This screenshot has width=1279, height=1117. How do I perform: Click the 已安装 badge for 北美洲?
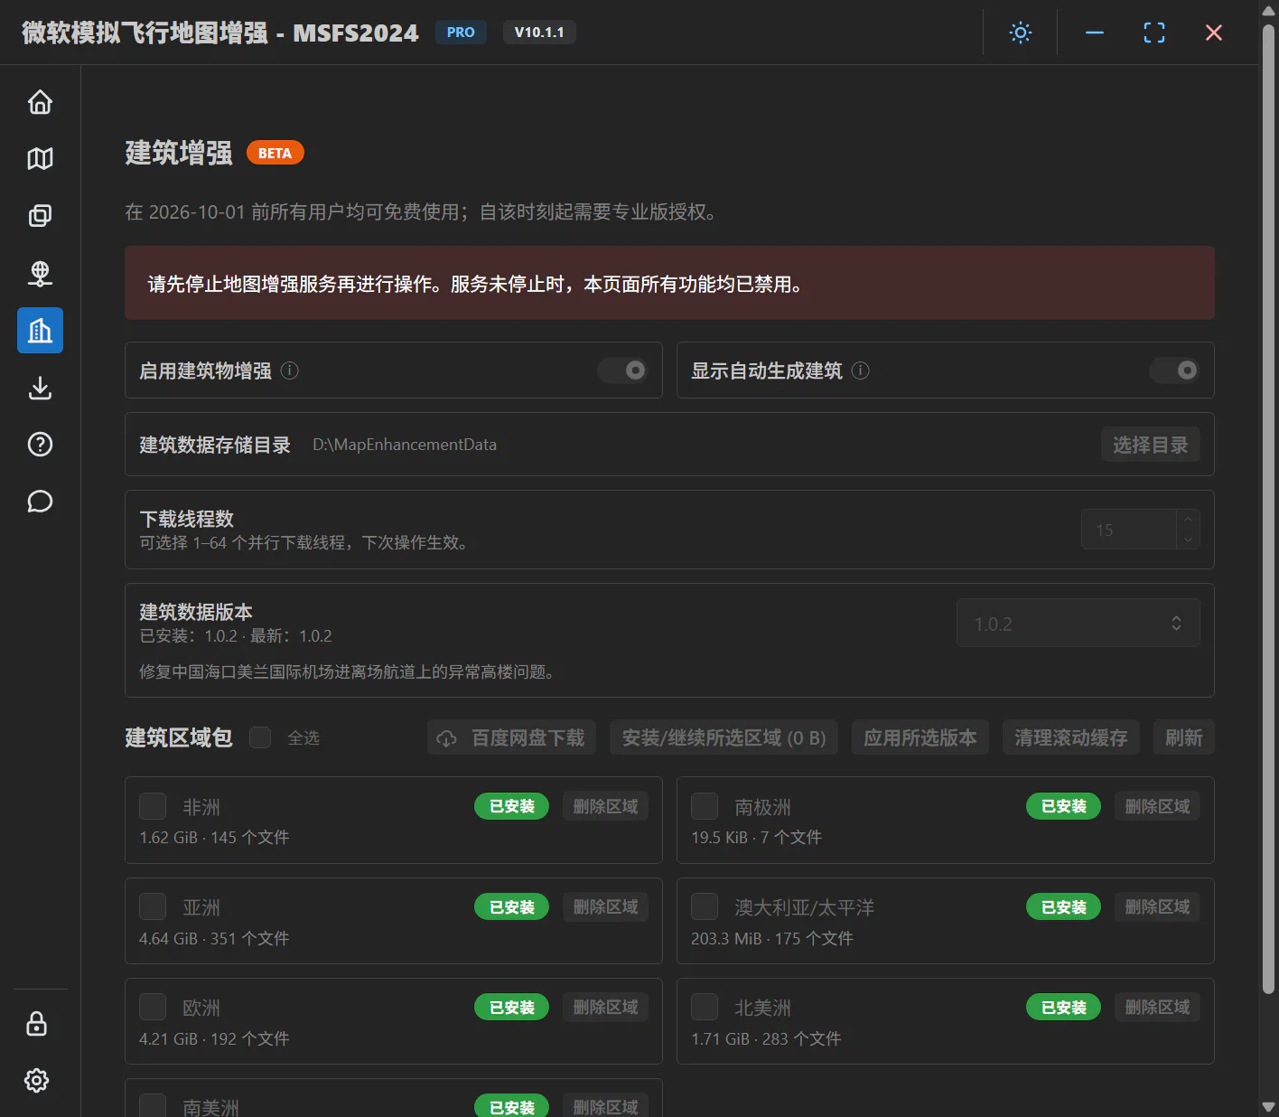click(x=1063, y=1007)
